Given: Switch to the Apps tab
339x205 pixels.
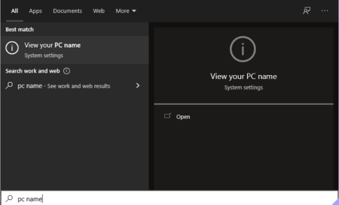Looking at the screenshot, I should pyautogui.click(x=36, y=11).
